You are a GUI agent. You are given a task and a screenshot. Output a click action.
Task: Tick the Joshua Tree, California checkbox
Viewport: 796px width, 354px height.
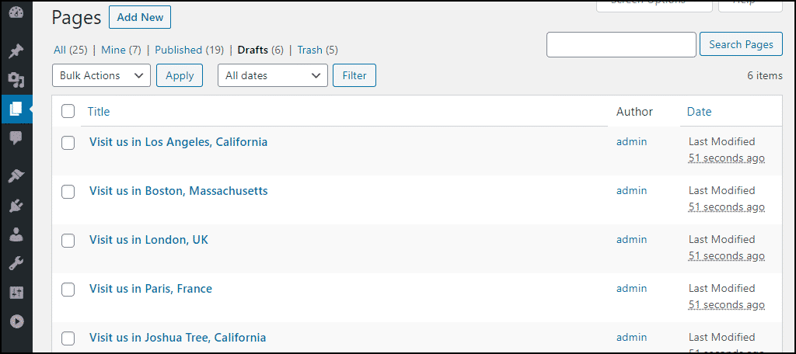pyautogui.click(x=68, y=338)
